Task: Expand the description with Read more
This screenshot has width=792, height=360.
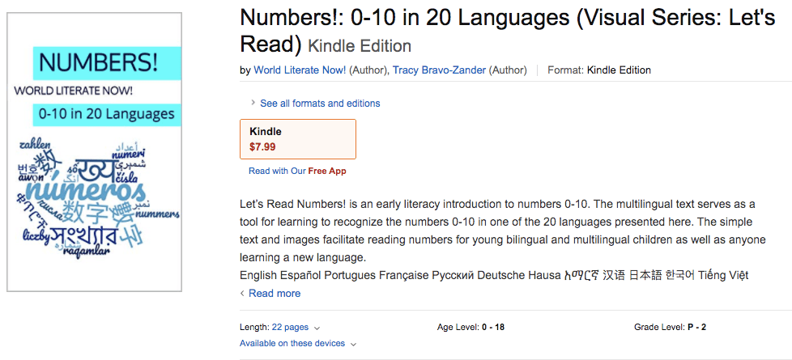Action: (x=275, y=294)
